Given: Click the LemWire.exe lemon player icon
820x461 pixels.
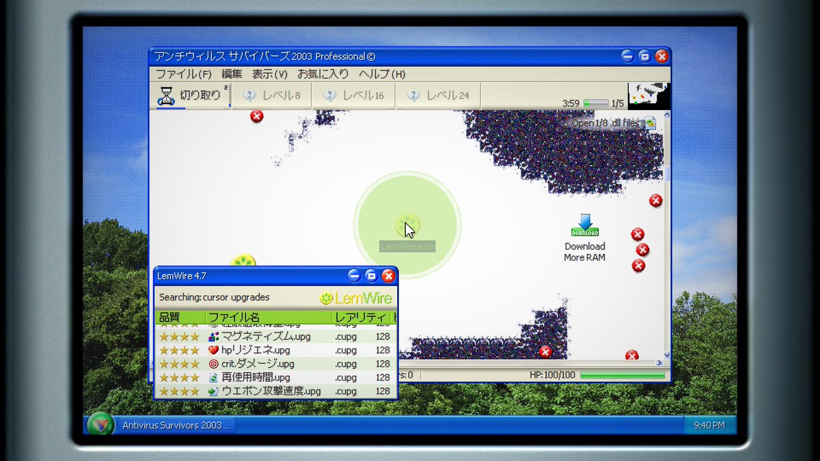Looking at the screenshot, I should pos(407,225).
